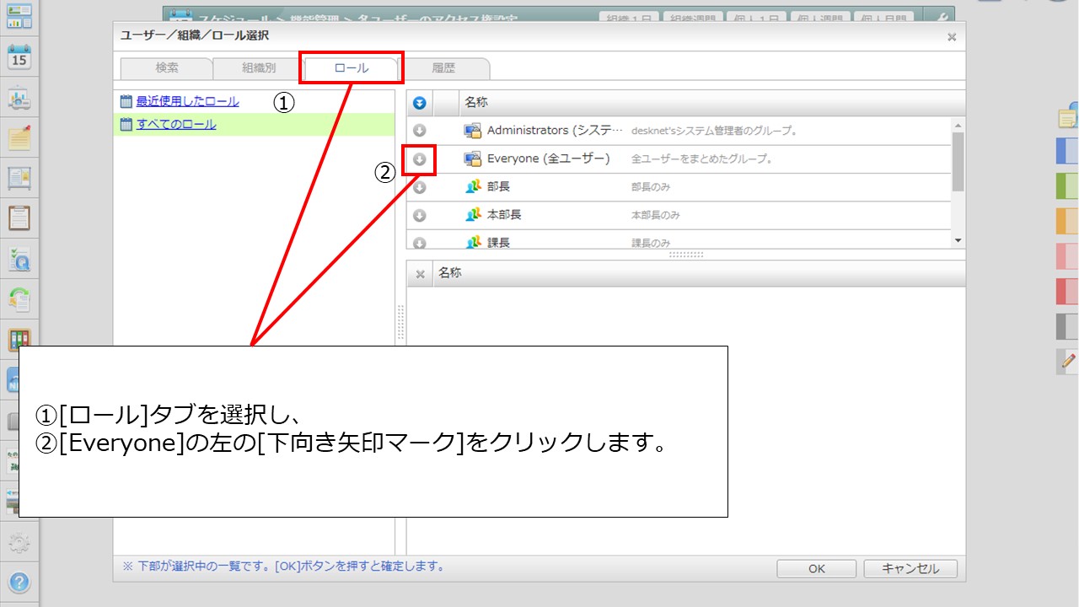Image resolution: width=1079 pixels, height=607 pixels.
Task: Click the down arrow next to 部長
Action: (x=419, y=187)
